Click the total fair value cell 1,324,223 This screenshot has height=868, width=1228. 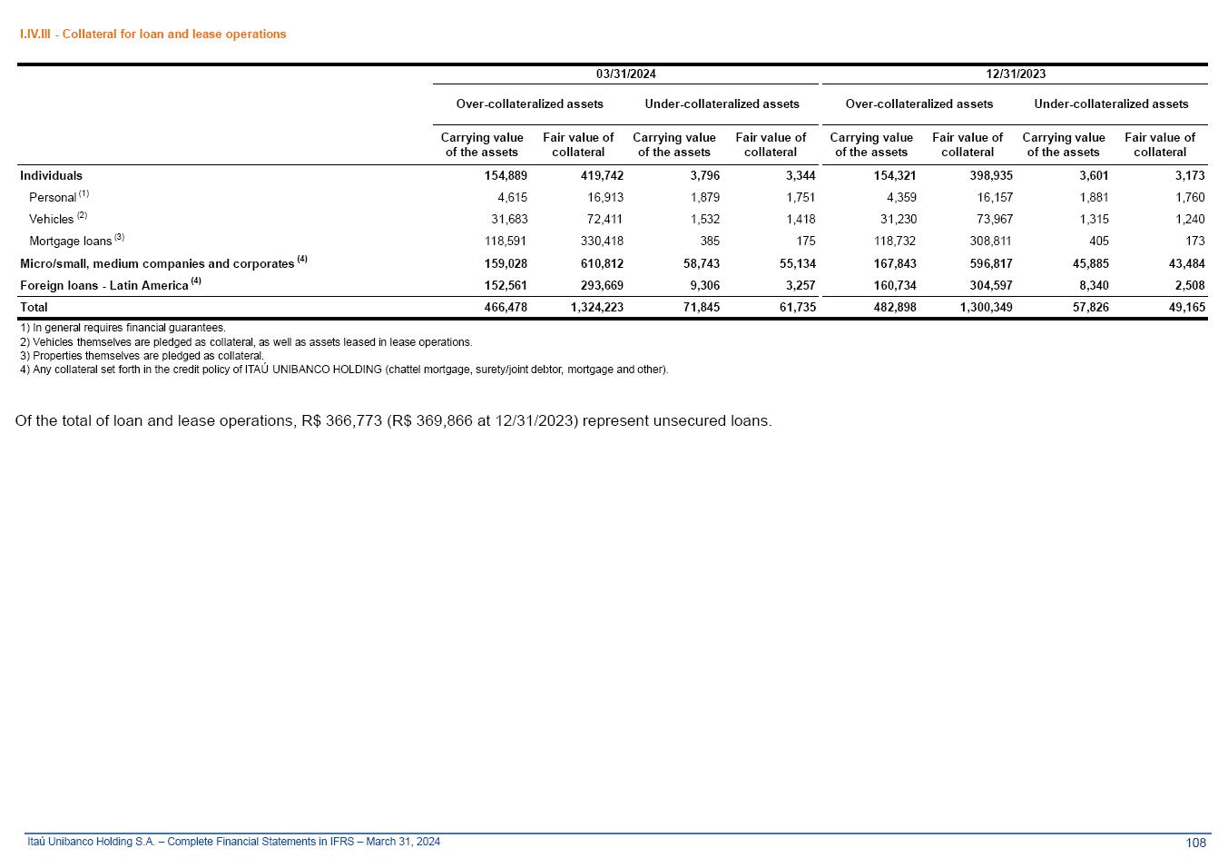tap(596, 308)
